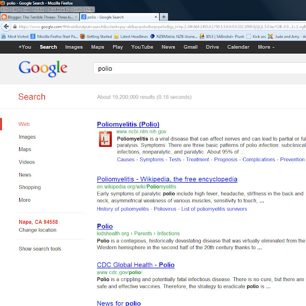Viewport: 306px width, 306px height.
Task: Open kidshealth Polio result
Action: [x=105, y=226]
